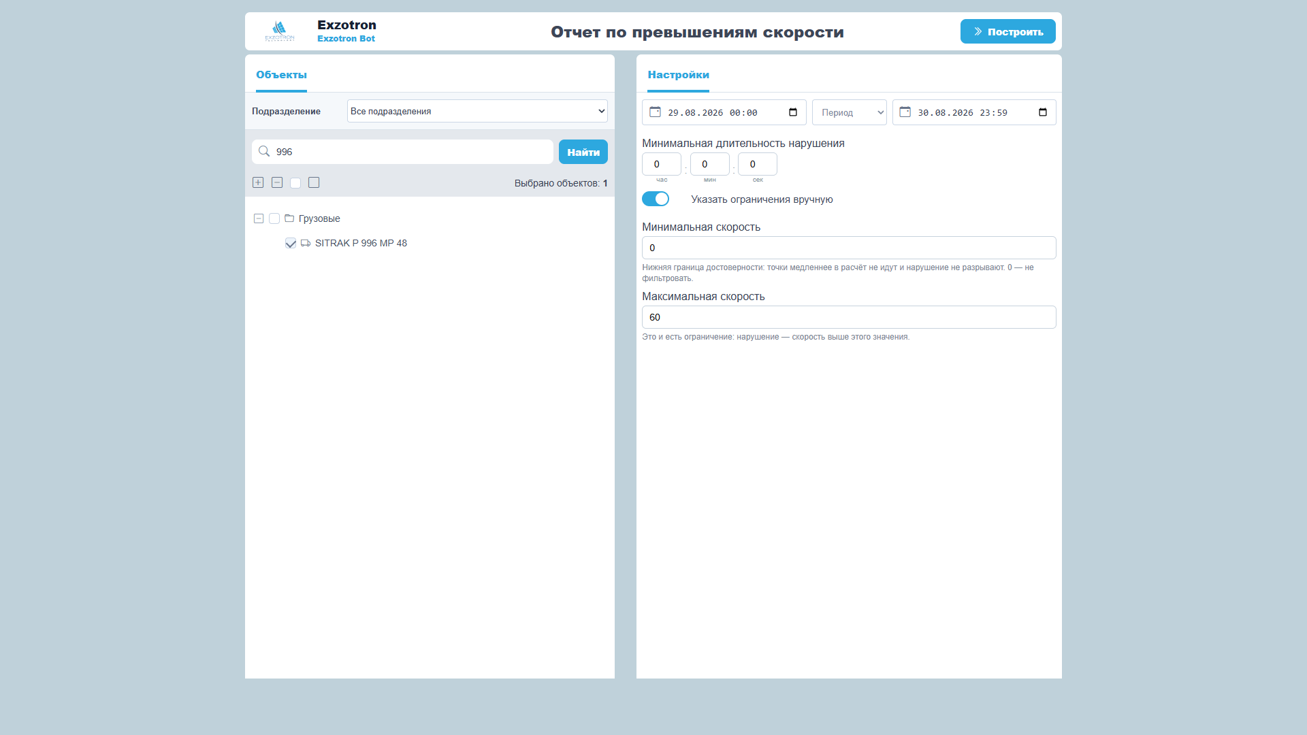The image size is (1307, 735).
Task: Click the Выбрано объектов: 1 text
Action: tap(561, 183)
